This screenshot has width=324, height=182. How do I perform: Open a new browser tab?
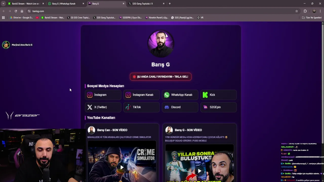click(170, 4)
